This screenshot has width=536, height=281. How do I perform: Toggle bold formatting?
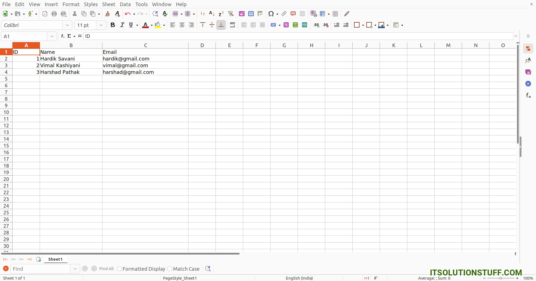113,25
